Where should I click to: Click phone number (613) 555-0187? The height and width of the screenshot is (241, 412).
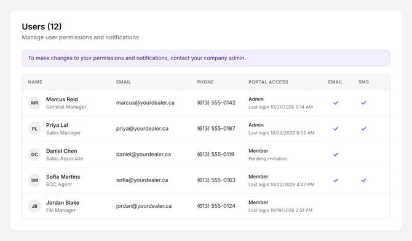pyautogui.click(x=216, y=129)
